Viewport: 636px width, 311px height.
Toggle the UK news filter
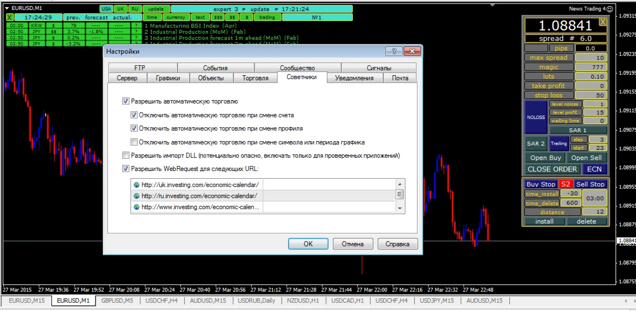coord(121,9)
